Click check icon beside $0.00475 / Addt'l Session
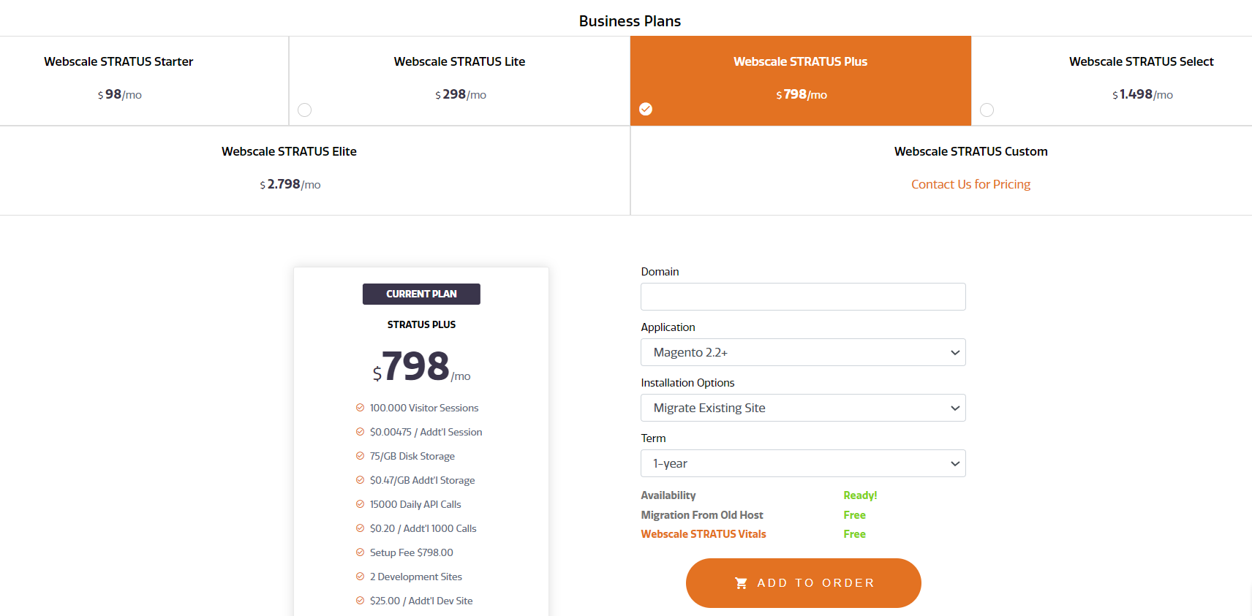This screenshot has width=1252, height=616. pos(360,432)
